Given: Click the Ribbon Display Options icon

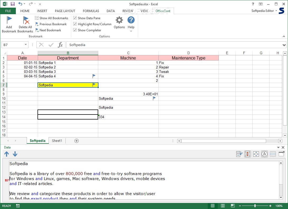Looking at the screenshot, I should pyautogui.click(x=261, y=4).
